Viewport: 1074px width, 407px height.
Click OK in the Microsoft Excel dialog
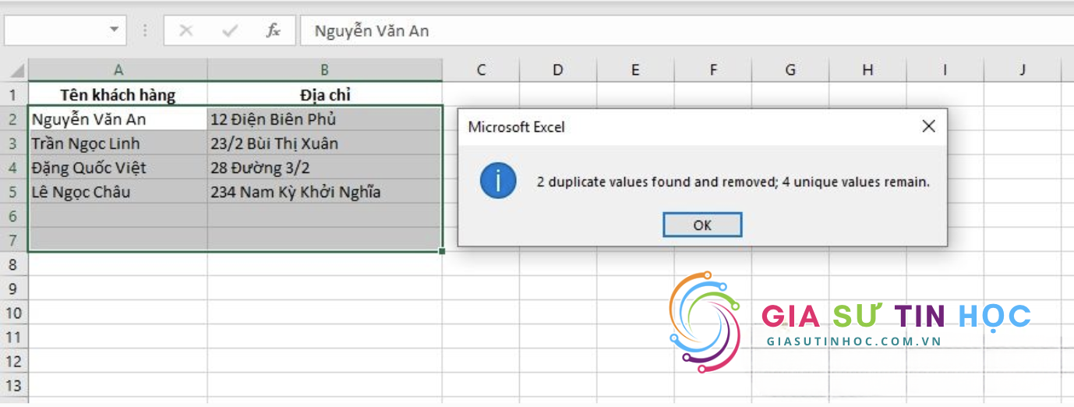[702, 225]
